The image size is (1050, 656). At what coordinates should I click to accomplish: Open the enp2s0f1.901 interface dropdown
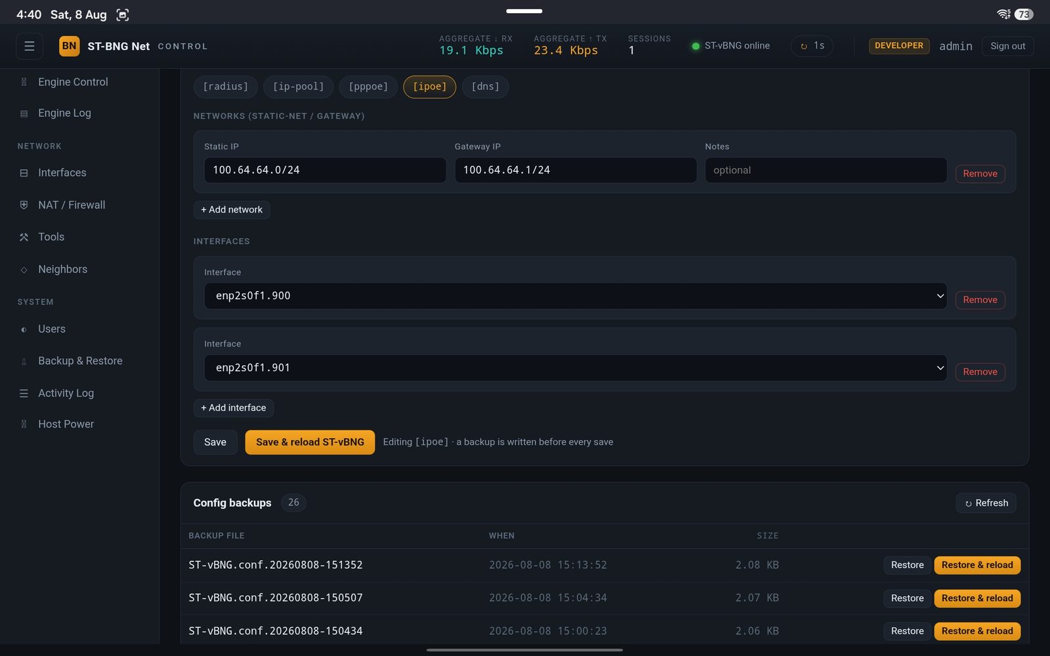(x=576, y=368)
